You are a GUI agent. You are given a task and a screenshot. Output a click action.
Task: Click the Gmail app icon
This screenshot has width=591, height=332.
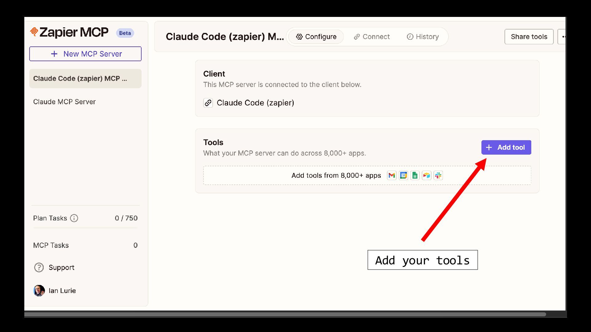tap(392, 176)
